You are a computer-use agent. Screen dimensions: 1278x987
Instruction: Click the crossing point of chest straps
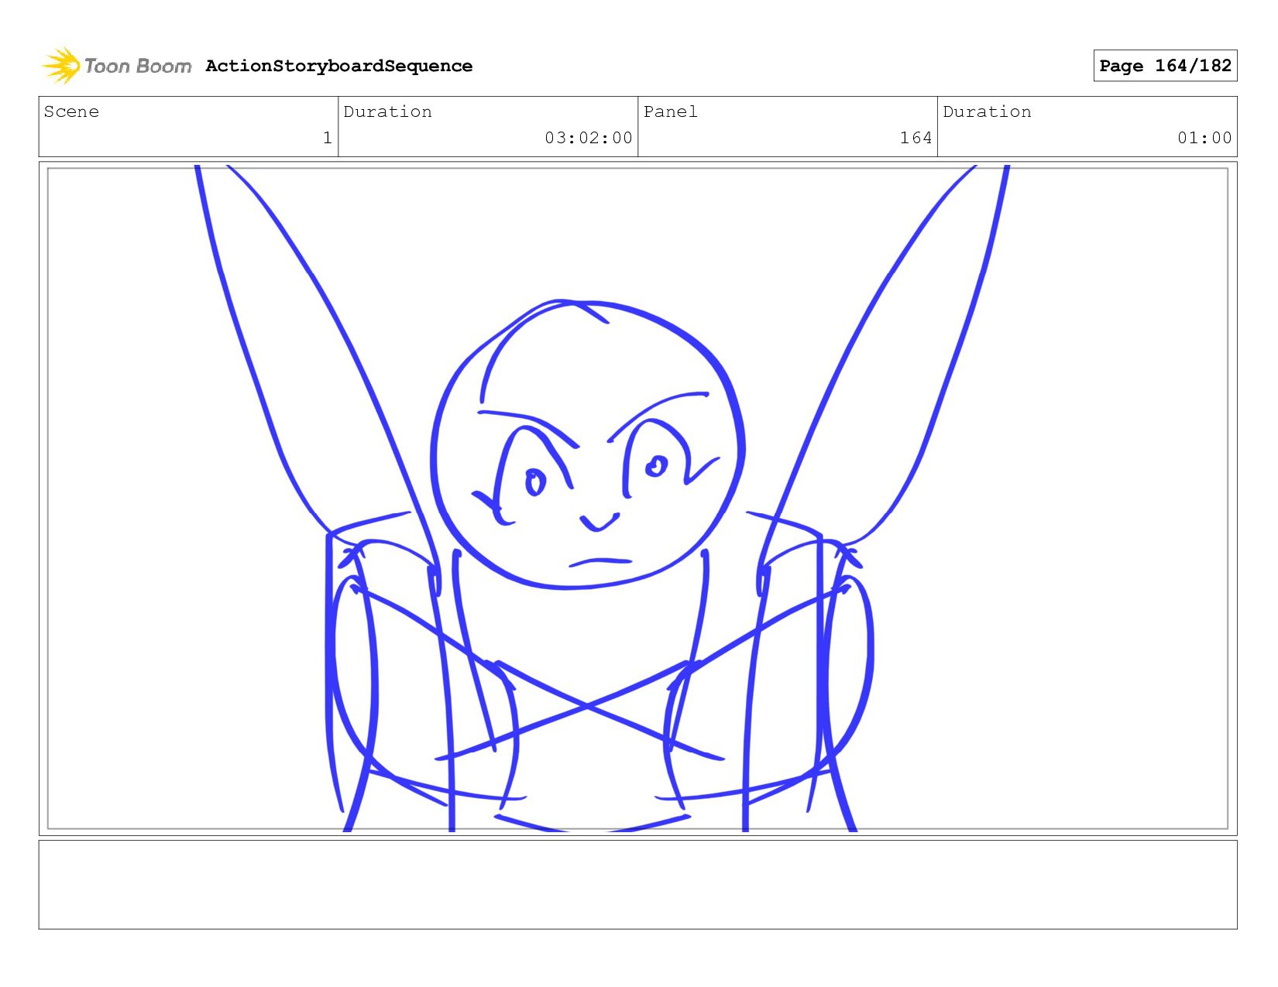587,706
